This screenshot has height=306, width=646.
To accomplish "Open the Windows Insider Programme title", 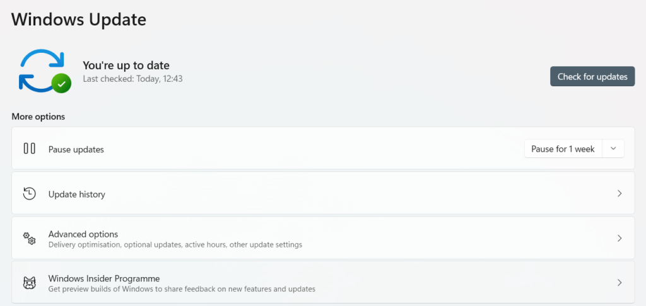I will click(104, 278).
